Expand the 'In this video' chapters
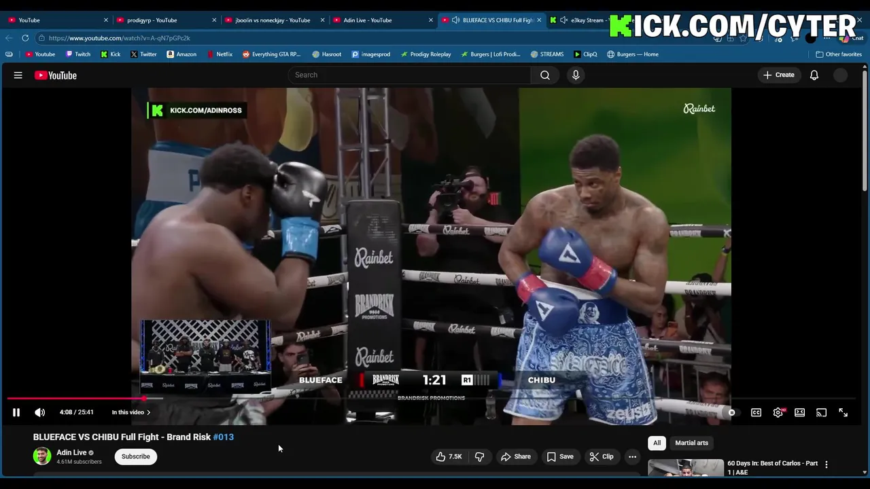This screenshot has width=870, height=489. [x=131, y=412]
